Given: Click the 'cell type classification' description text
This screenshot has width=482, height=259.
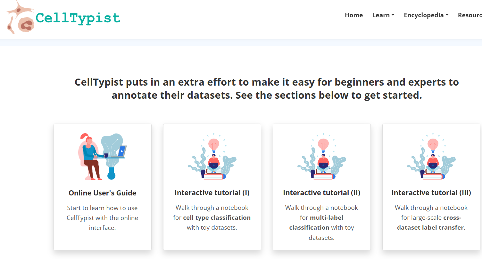Looking at the screenshot, I should click(x=217, y=217).
